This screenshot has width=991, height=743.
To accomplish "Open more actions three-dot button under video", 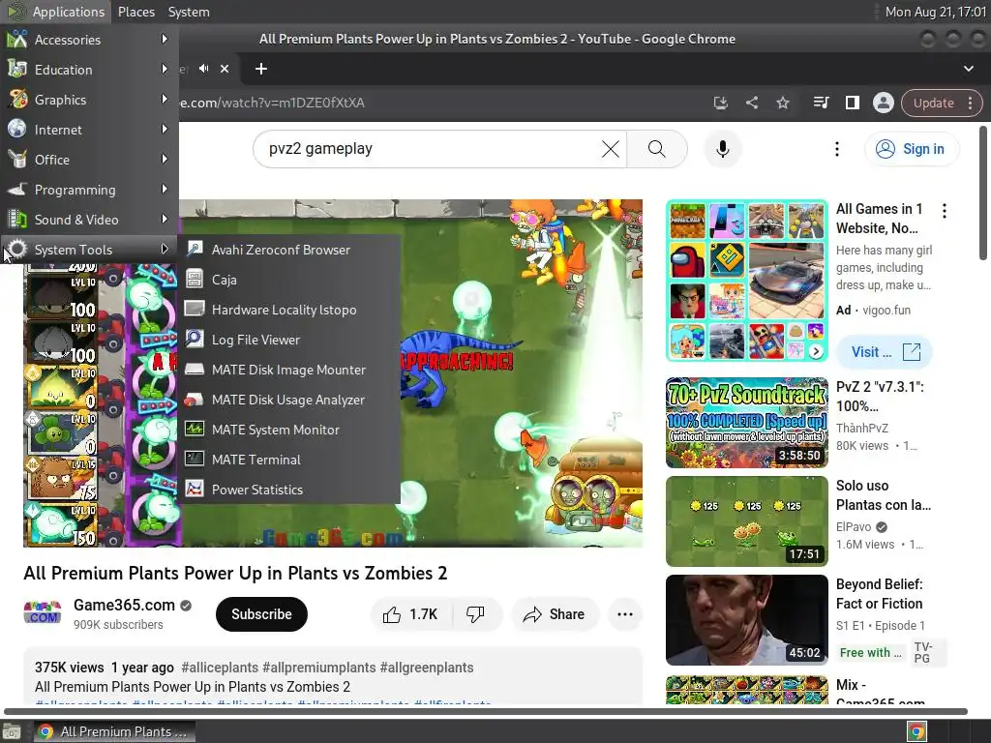I will (624, 614).
